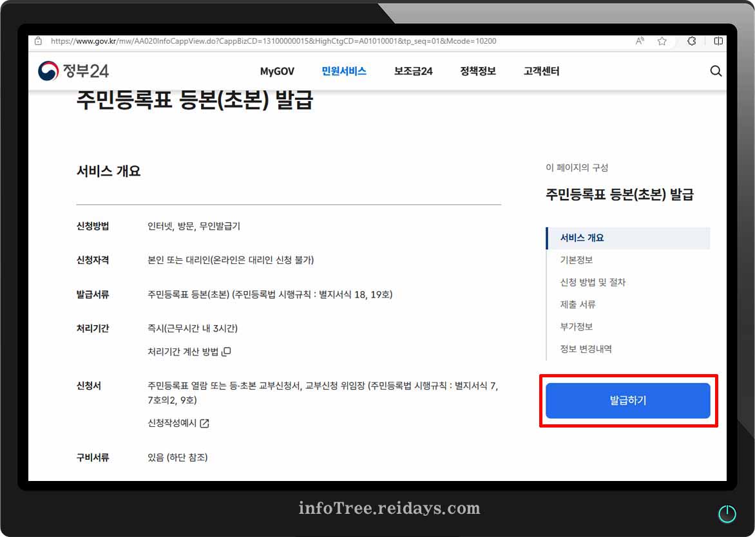Viewport: 755px width, 537px height.
Task: Click the browser favorites star icon
Action: click(662, 41)
